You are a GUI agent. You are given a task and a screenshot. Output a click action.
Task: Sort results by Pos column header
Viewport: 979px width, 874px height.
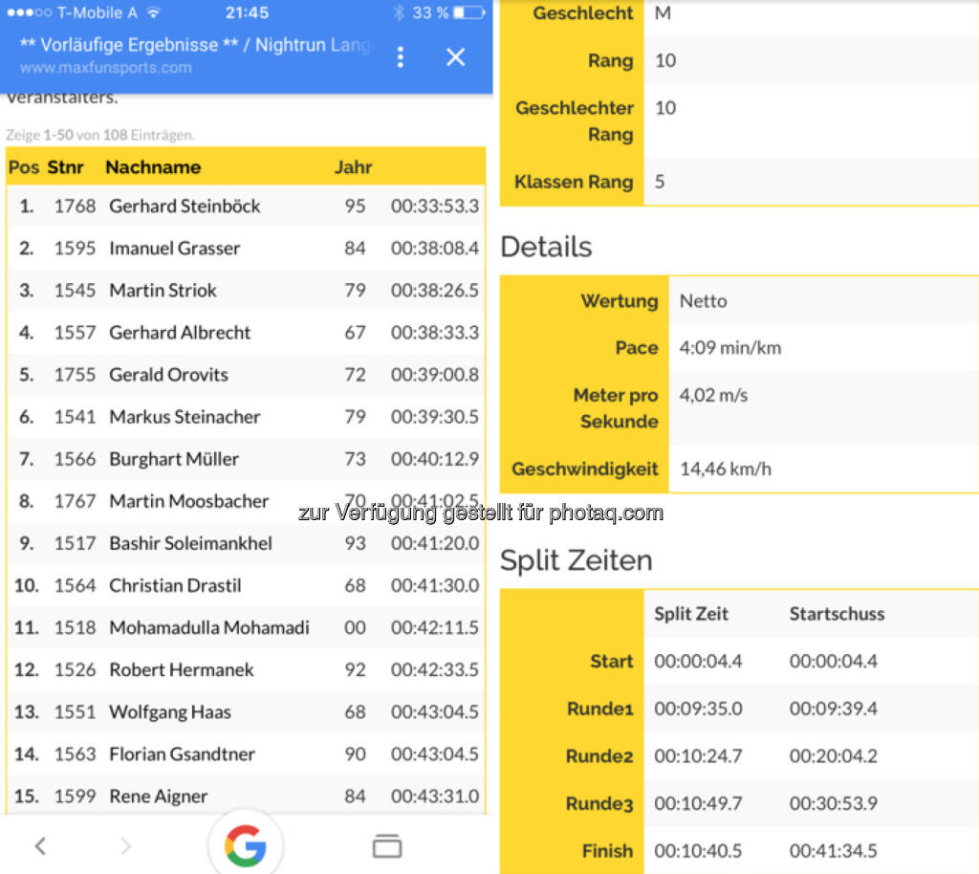[23, 167]
